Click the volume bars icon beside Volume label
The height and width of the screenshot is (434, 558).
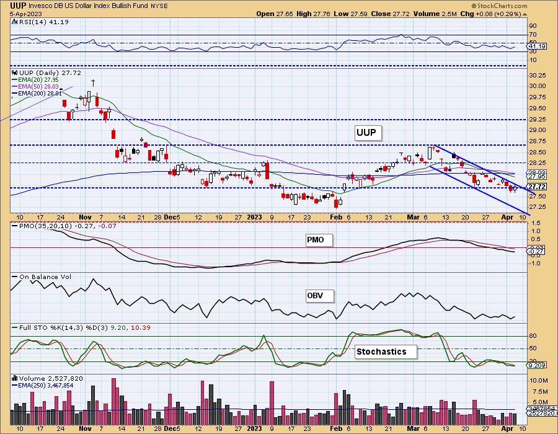pyautogui.click(x=15, y=378)
